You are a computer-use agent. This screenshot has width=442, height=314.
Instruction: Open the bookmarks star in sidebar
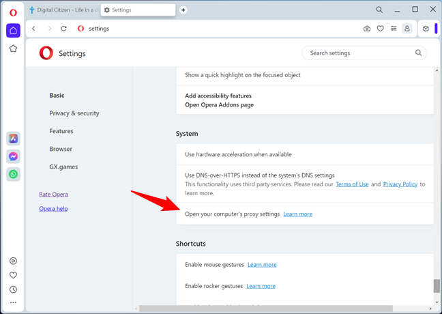(x=13, y=48)
